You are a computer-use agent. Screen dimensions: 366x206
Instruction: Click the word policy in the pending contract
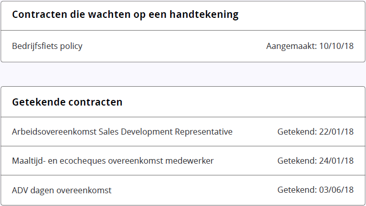[71, 46]
